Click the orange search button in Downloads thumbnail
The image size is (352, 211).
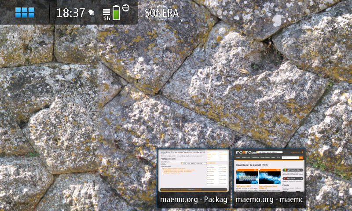[301, 157]
